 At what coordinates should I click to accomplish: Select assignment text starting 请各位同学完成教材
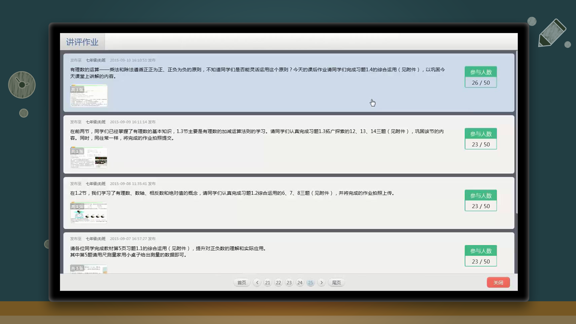169,252
